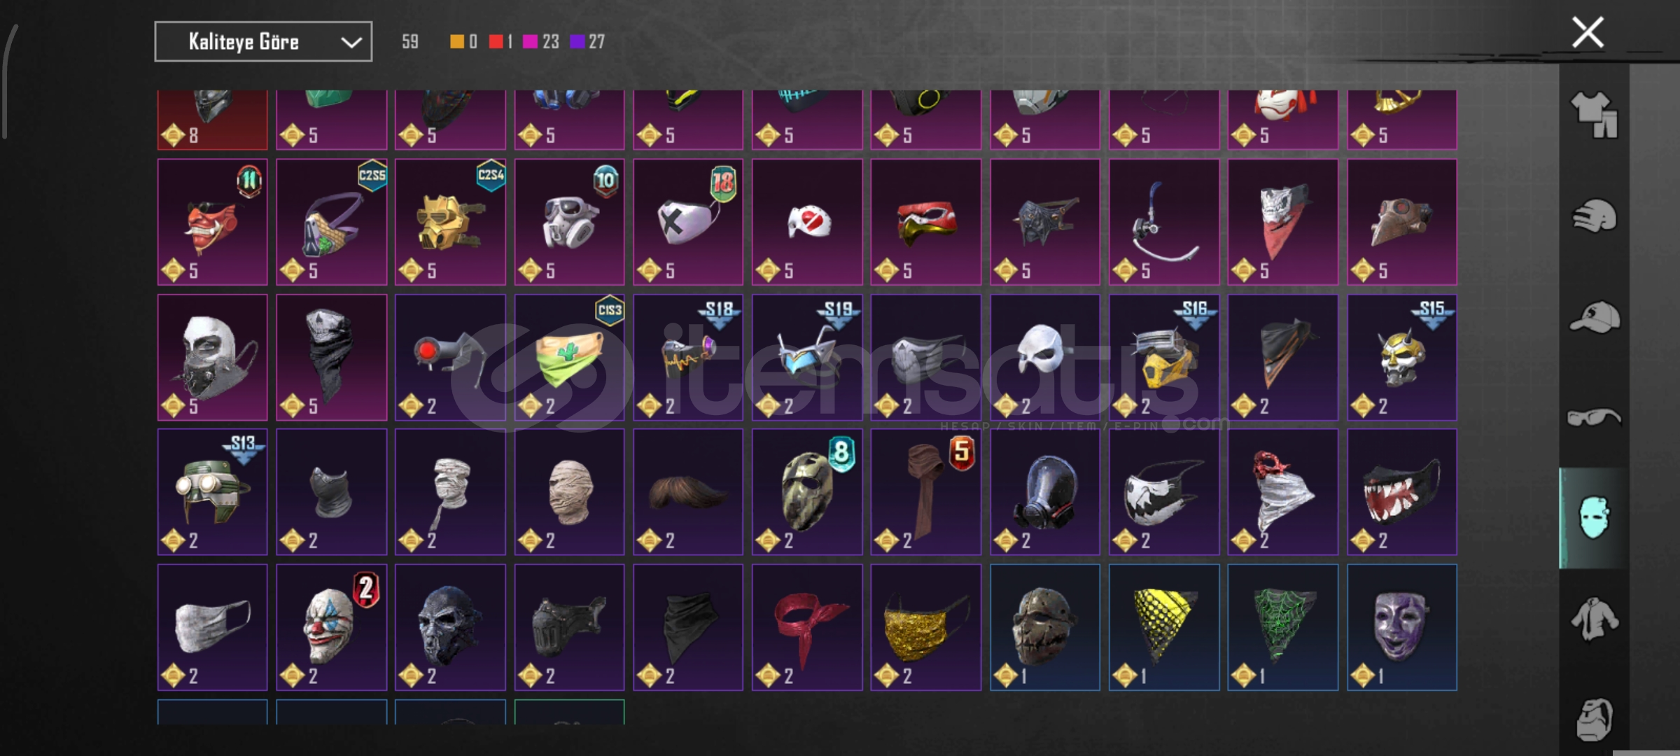The width and height of the screenshot is (1680, 756).
Task: Filter by red quality swatch
Action: coord(496,42)
